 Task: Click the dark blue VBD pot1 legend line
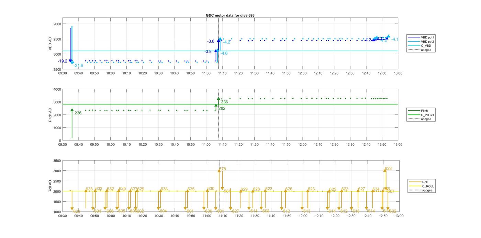tap(414, 37)
